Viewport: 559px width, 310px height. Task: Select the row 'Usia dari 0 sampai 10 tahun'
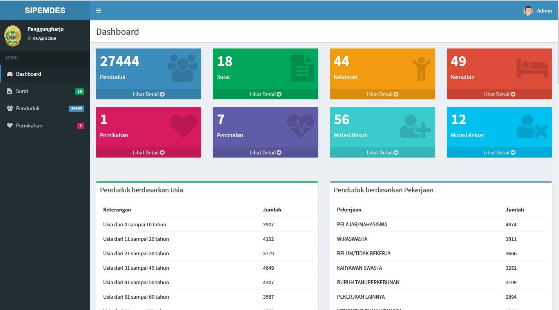(x=207, y=224)
